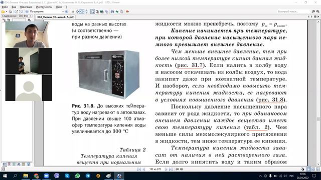Select fit to height view icon
This screenshot has height=180, width=321.
pyautogui.click(x=86, y=11)
